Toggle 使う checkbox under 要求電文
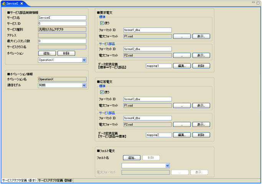Viewport: 262px width, 184px height. (x=102, y=23)
